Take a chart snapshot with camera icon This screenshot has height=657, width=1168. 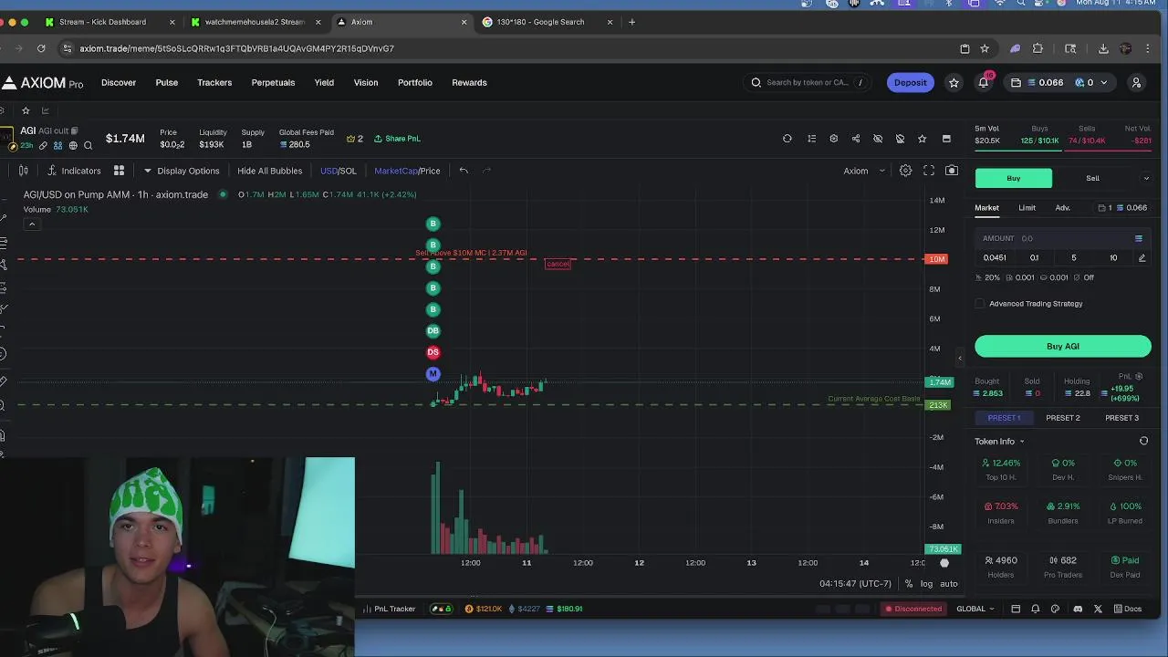tap(952, 171)
